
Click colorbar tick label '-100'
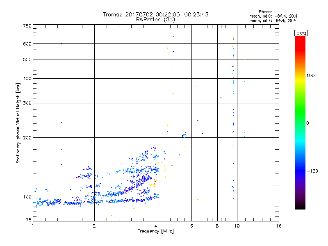click(x=312, y=171)
